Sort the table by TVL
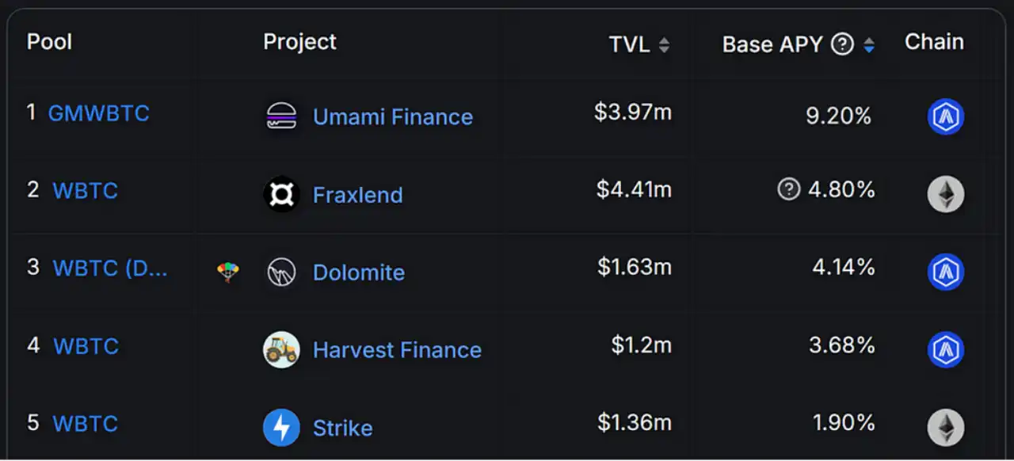The height and width of the screenshot is (461, 1014). pos(664,45)
